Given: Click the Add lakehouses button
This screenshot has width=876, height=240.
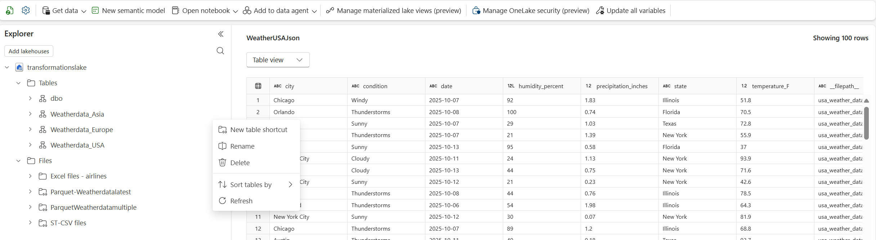Looking at the screenshot, I should tap(29, 51).
